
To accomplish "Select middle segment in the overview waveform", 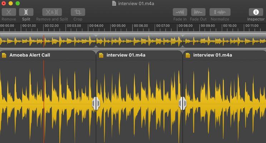I will pos(139,41).
